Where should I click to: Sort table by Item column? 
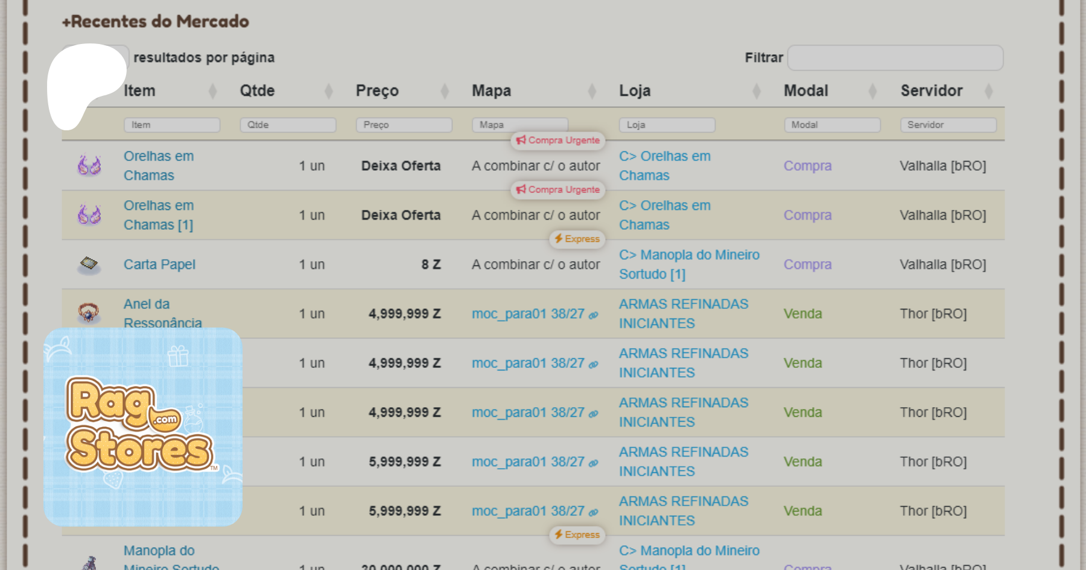(170, 91)
